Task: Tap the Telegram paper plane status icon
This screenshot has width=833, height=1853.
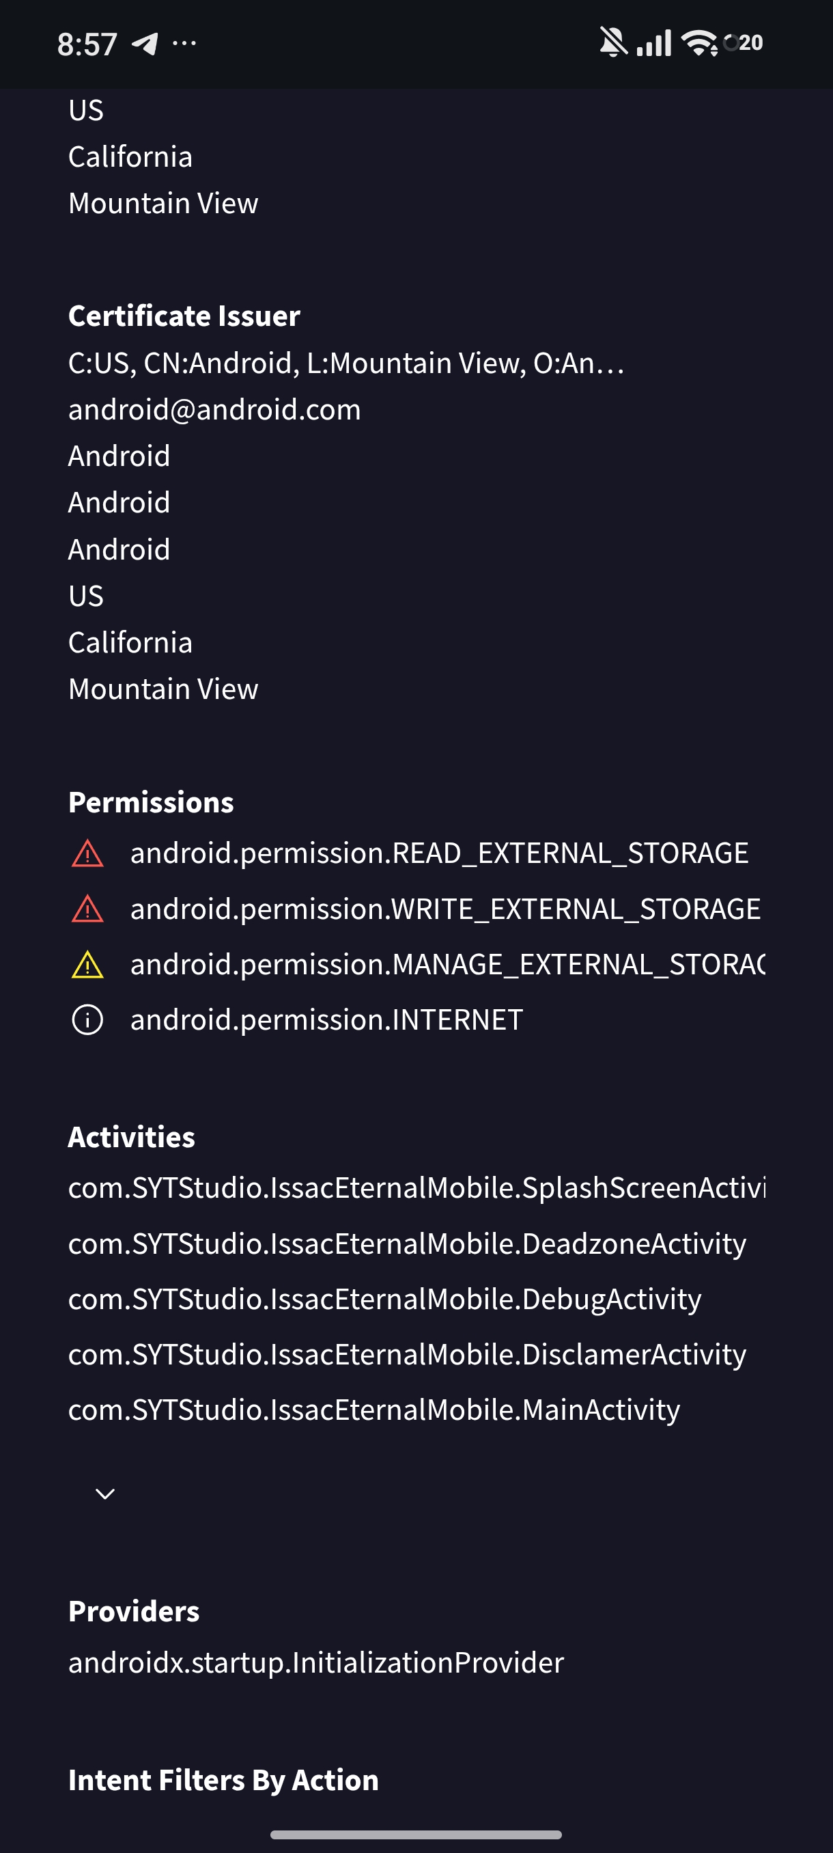Action: [x=145, y=44]
